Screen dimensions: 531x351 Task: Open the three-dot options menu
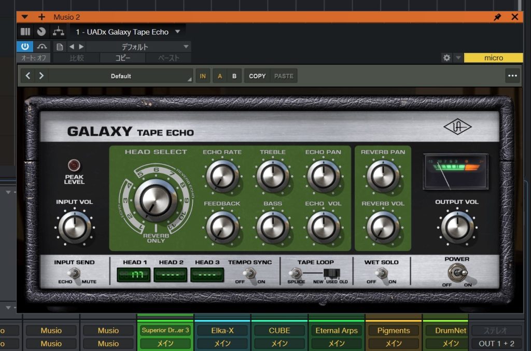pyautogui.click(x=512, y=76)
